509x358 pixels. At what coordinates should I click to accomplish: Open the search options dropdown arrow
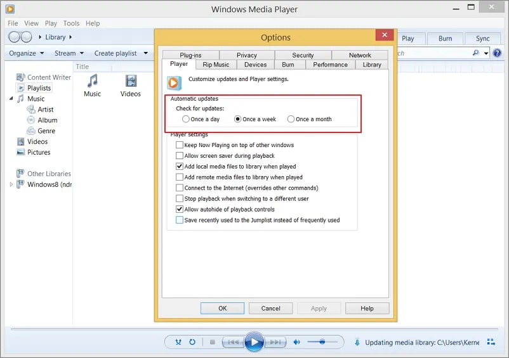(x=486, y=53)
